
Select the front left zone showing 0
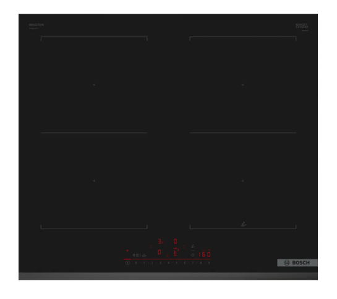tap(160, 252)
